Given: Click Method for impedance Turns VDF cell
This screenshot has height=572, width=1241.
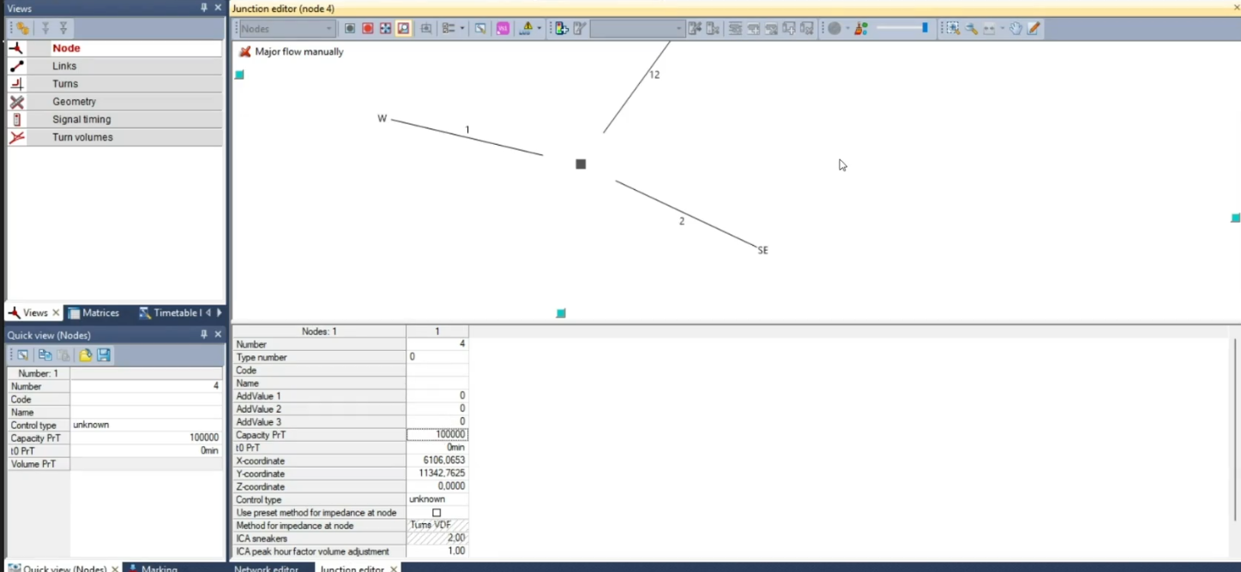Looking at the screenshot, I should [x=437, y=526].
